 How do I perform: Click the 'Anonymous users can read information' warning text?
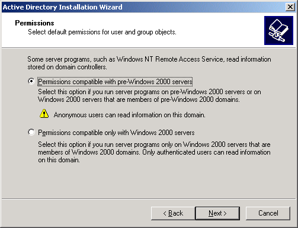pyautogui.click(x=129, y=115)
